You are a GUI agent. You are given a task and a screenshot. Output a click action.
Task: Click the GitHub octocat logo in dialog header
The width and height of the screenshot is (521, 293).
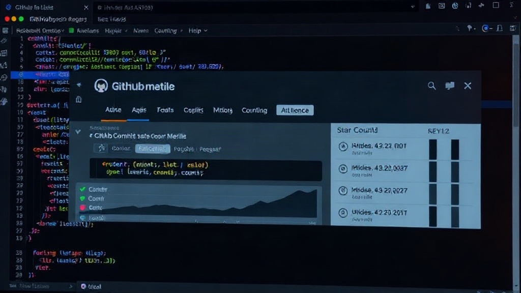coord(101,85)
